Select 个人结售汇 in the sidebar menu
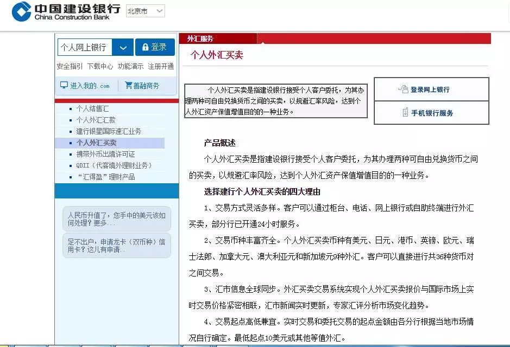 coord(92,108)
